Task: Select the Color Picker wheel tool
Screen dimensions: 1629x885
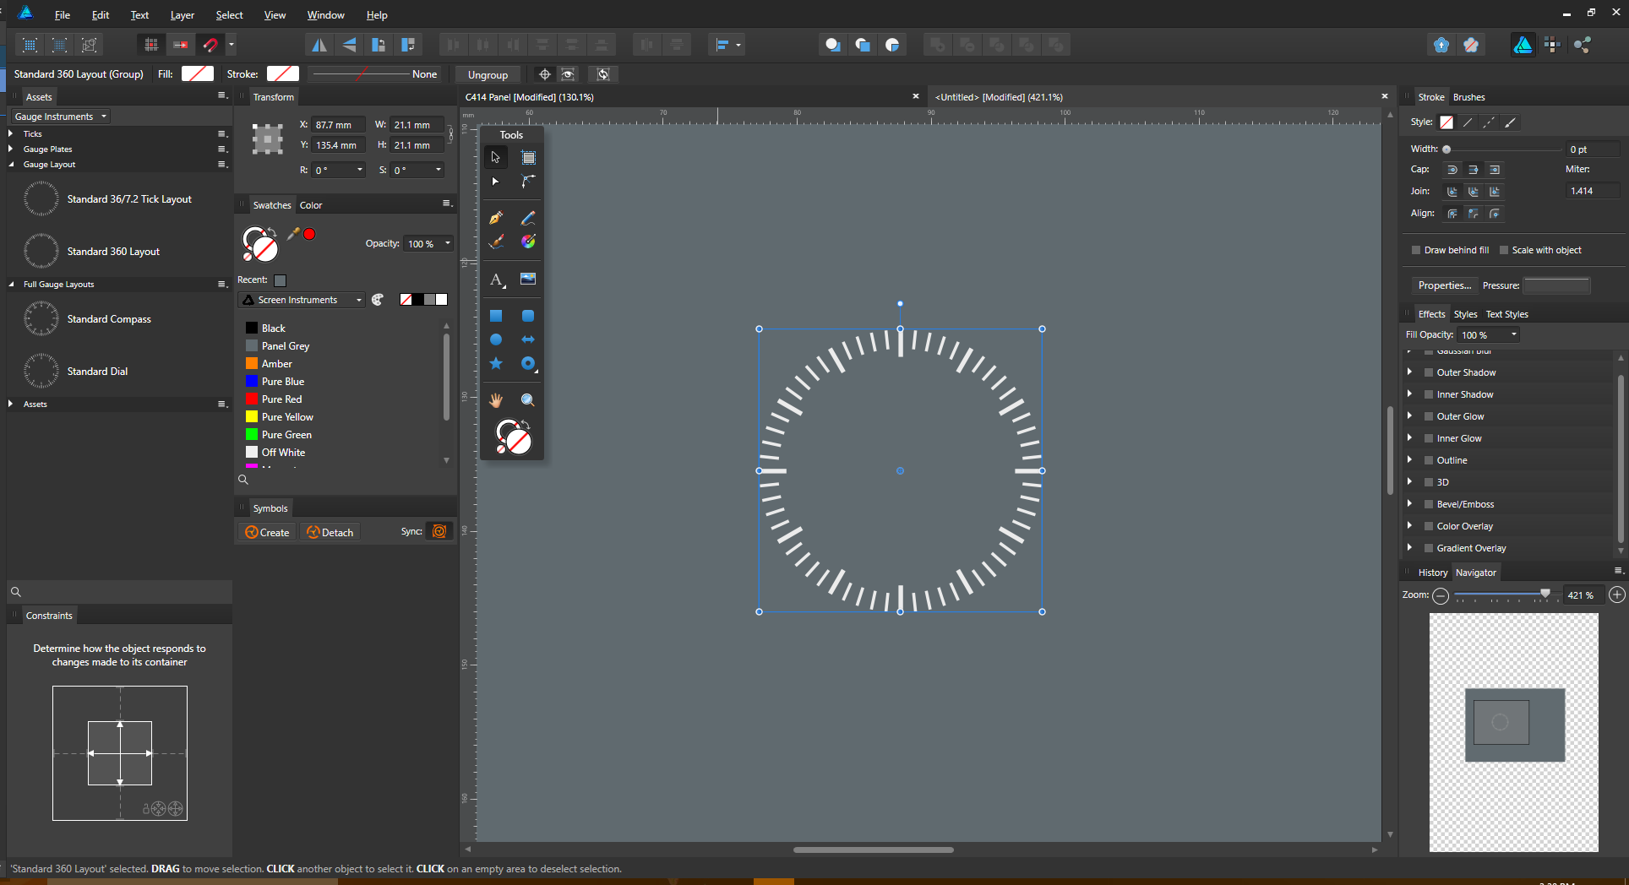Action: (x=528, y=242)
